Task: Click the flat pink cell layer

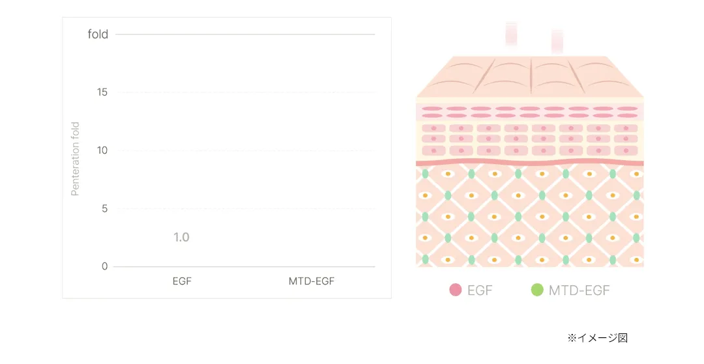Action: click(x=530, y=112)
